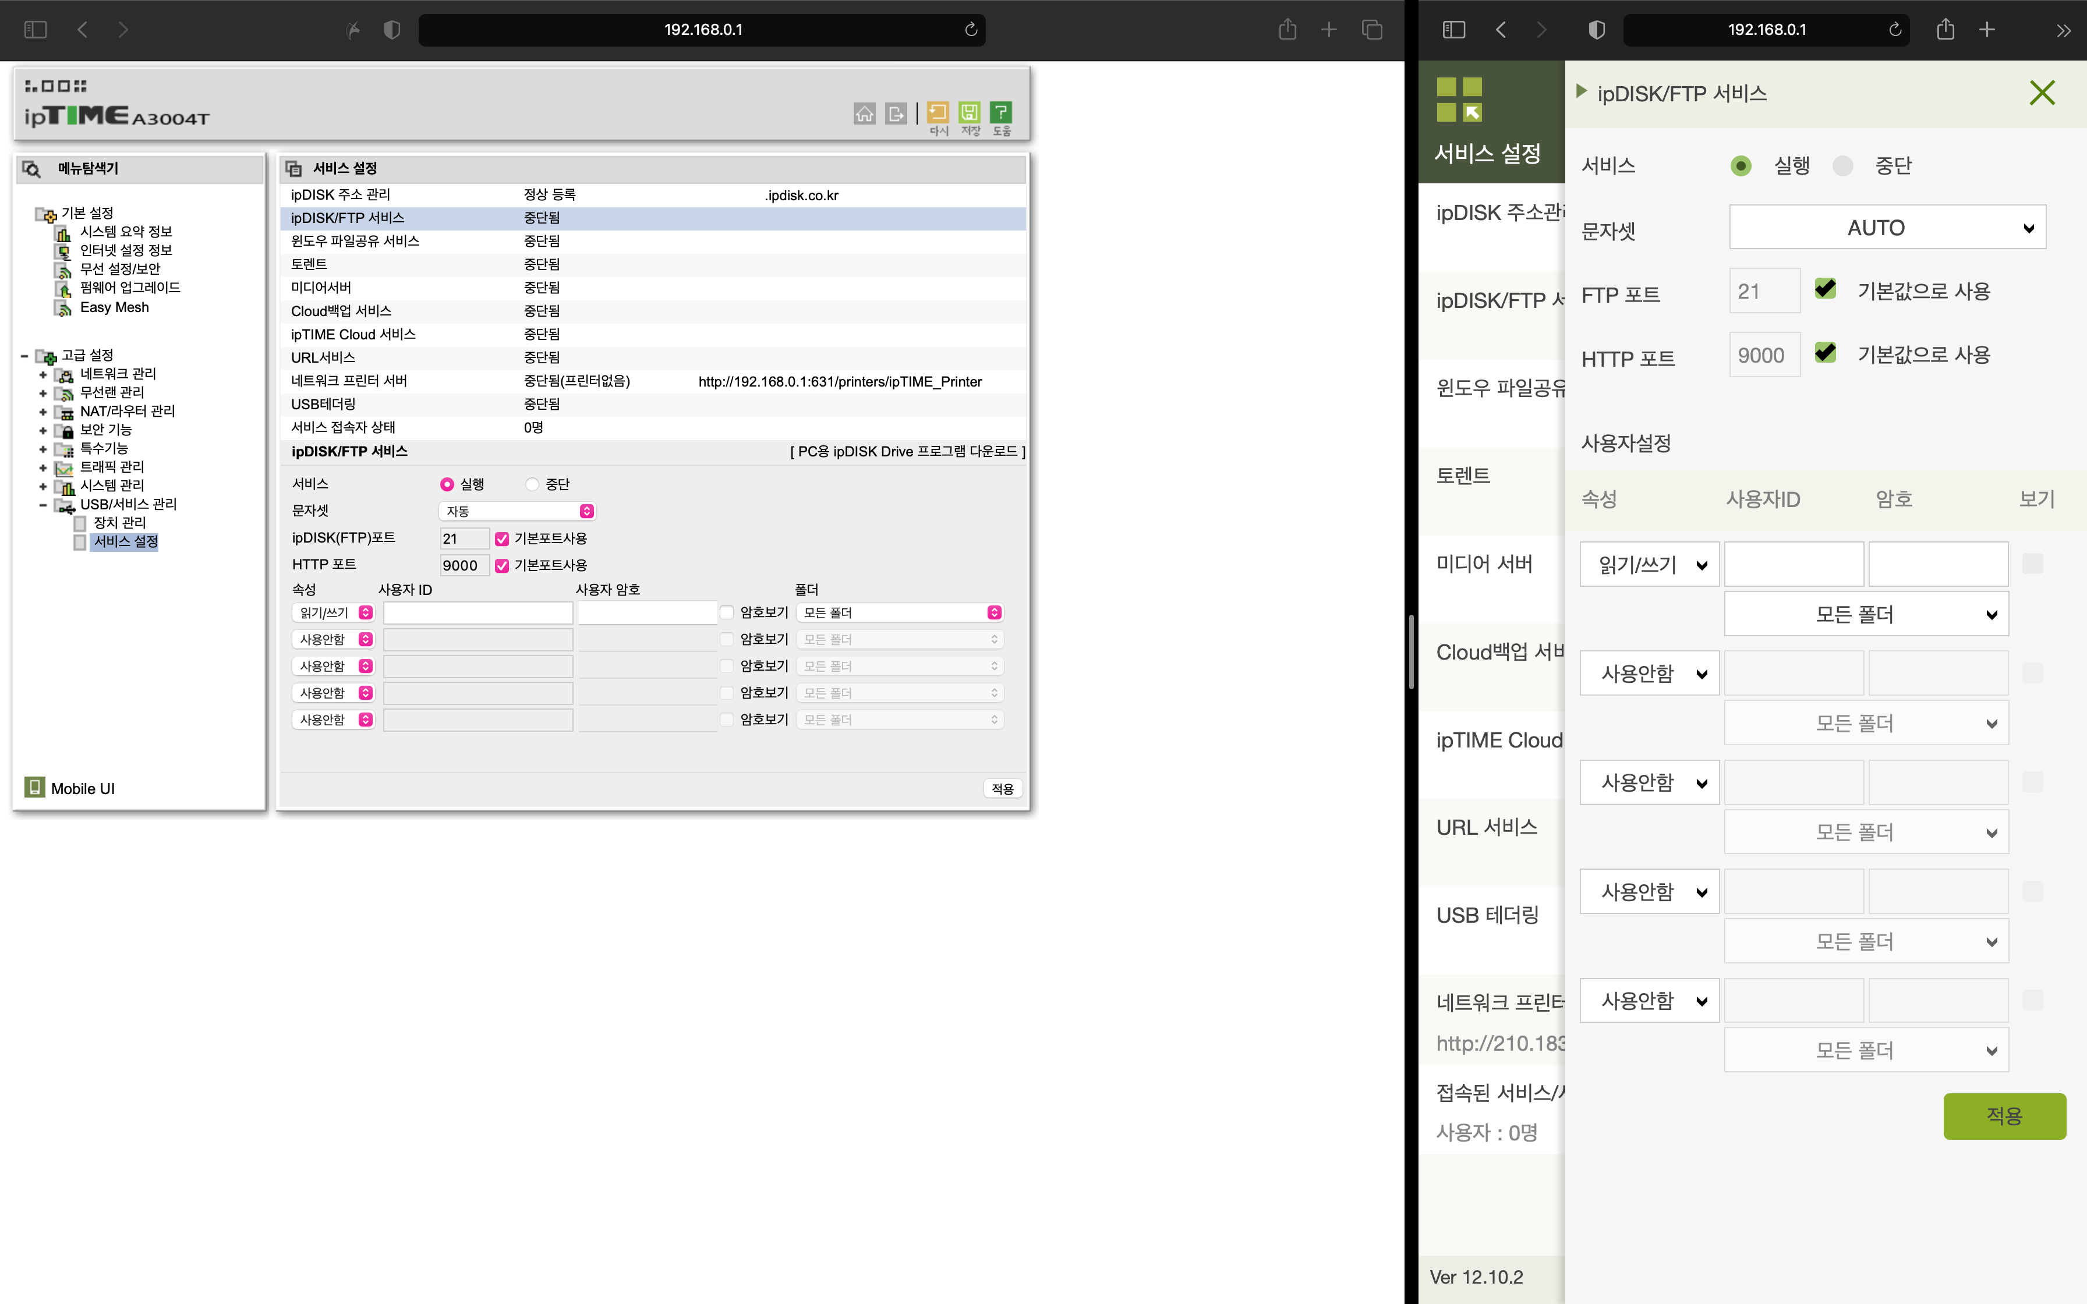The image size is (2087, 1304).
Task: Click the green grid menu icon in mobile panel
Action: click(x=1459, y=99)
